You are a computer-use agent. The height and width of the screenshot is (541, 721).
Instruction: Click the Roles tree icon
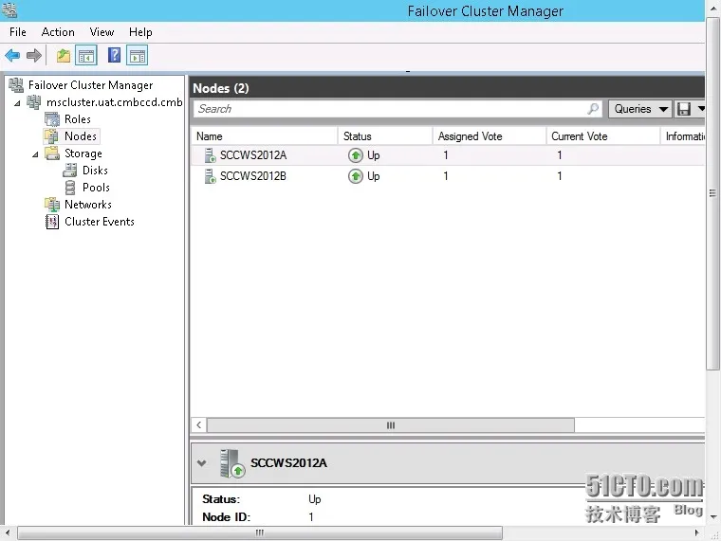52,119
